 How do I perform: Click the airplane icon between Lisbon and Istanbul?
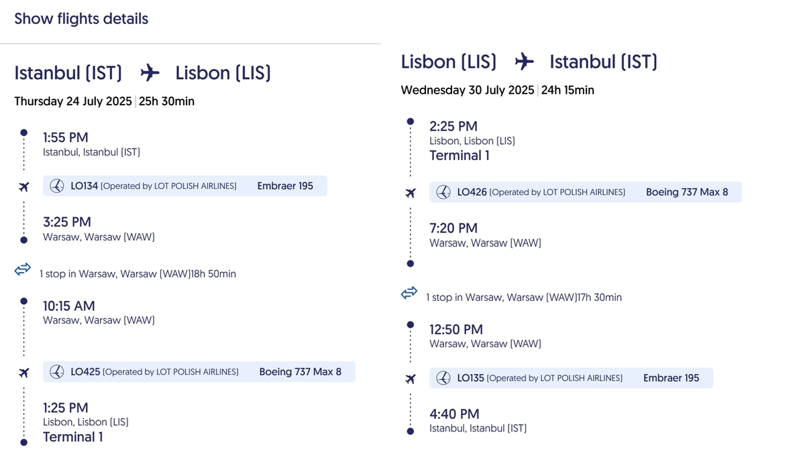525,62
